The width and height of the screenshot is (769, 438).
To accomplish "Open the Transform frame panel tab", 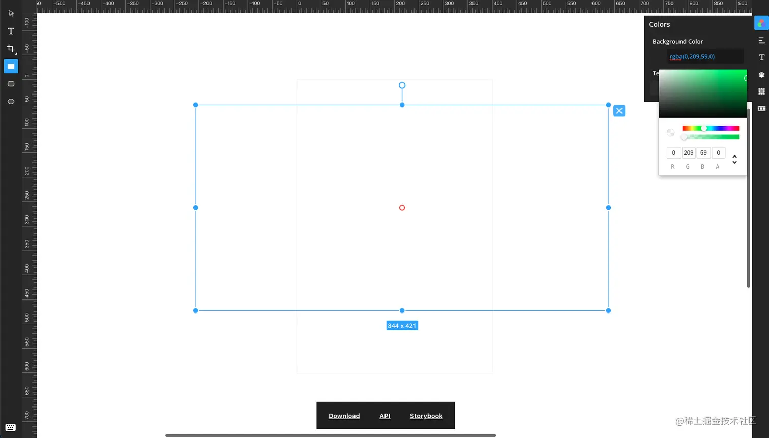I will click(x=761, y=91).
